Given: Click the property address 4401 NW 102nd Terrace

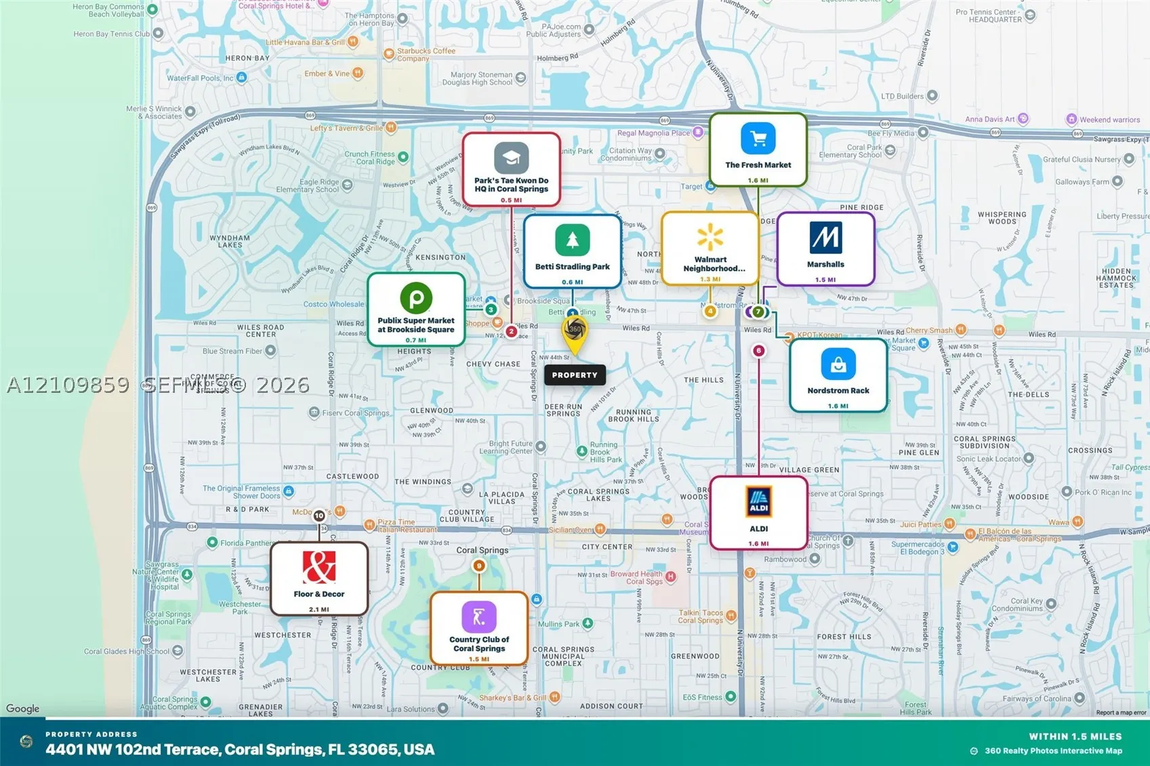Looking at the screenshot, I should pyautogui.click(x=240, y=750).
